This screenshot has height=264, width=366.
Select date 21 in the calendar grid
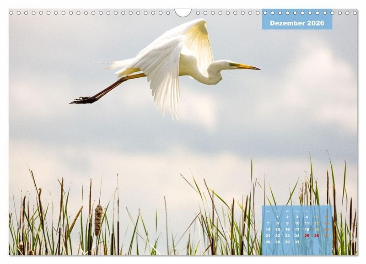tap(268, 236)
